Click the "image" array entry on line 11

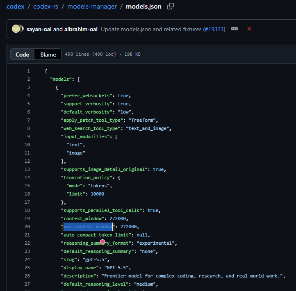pyautogui.click(x=76, y=153)
